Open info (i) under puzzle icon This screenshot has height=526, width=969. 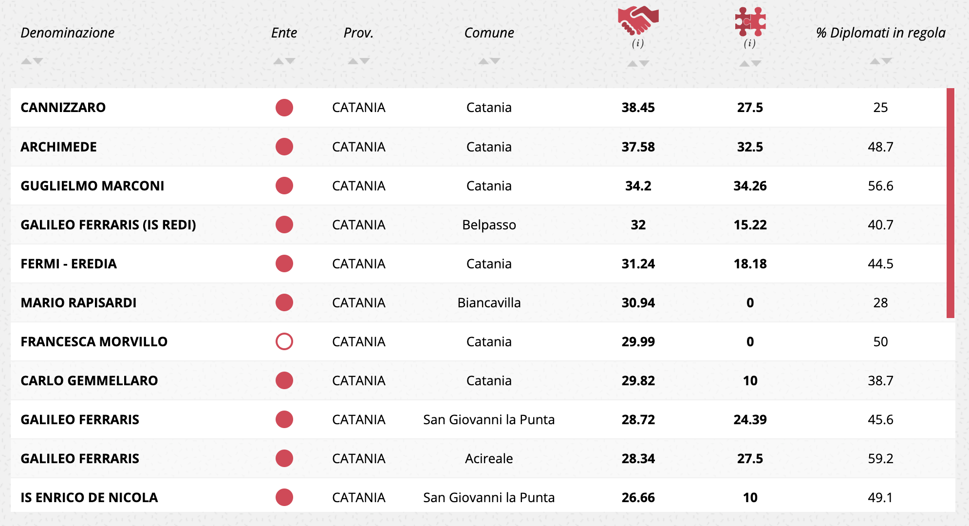[x=750, y=43]
